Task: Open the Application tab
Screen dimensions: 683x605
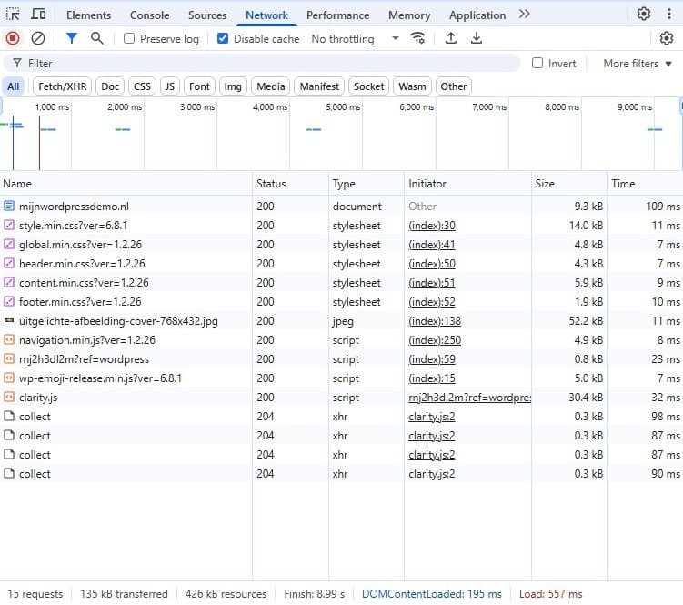Action: 477,15
